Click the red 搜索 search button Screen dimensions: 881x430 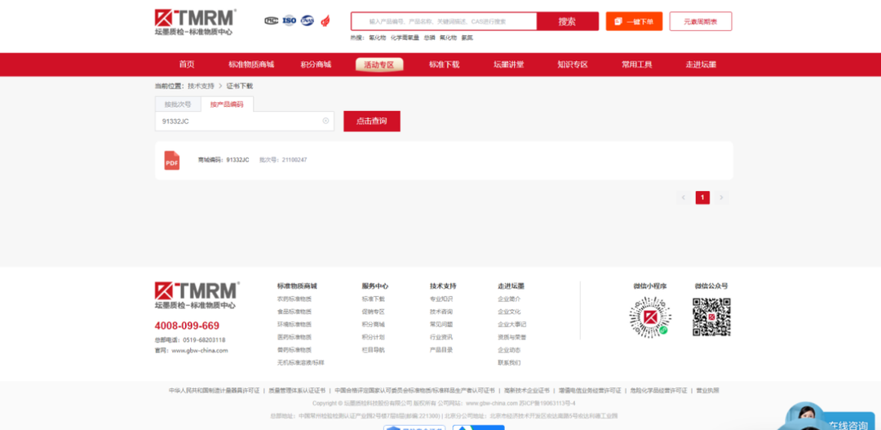point(568,21)
